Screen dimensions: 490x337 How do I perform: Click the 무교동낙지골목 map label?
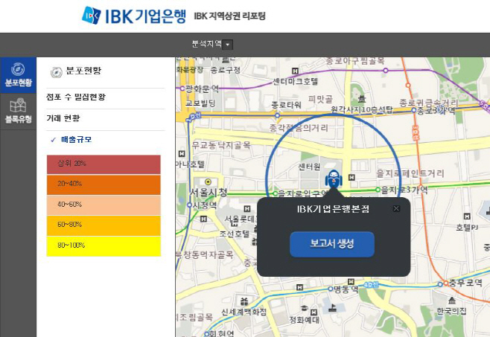pyautogui.click(x=221, y=145)
